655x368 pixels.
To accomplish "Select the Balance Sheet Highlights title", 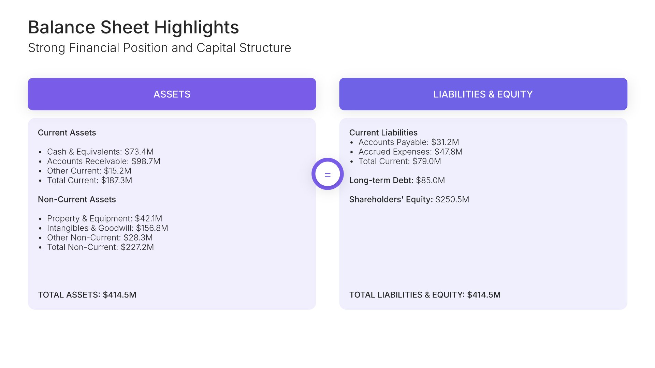I will click(133, 27).
